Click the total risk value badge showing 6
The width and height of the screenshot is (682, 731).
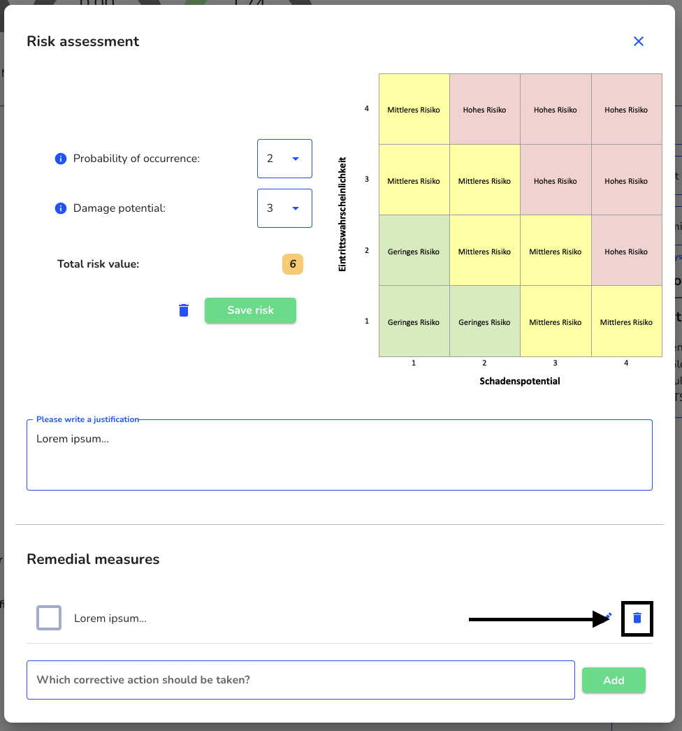pyautogui.click(x=293, y=264)
